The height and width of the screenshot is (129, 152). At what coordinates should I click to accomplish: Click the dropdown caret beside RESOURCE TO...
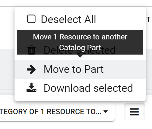pos(106,112)
